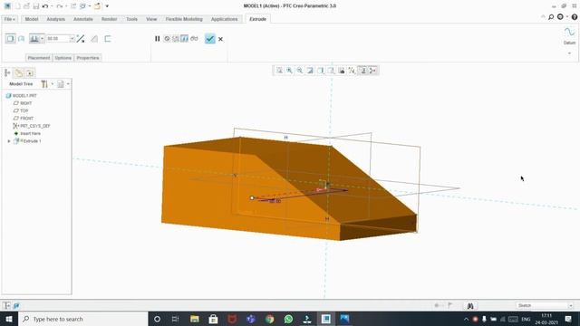Show the Favorites navigator tab
Screen dimensions: 580x326
(30, 72)
